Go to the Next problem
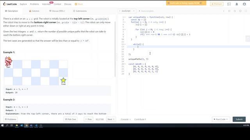The image size is (250, 140). [x=111, y=119]
